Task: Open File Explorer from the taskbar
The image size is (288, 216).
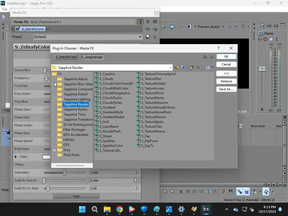Action: [x=107, y=209]
